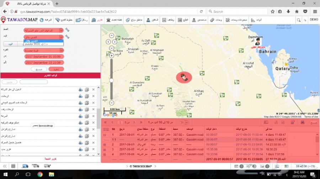Choose the 9031 option in unit list
This screenshot has height=179, width=320.
pos(43,44)
